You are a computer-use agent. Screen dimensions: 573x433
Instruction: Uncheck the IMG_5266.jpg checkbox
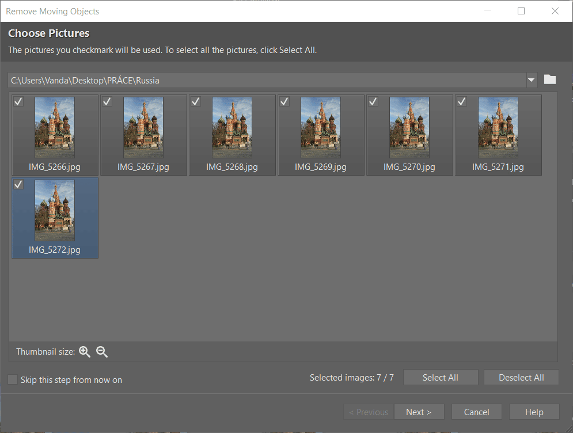click(x=18, y=101)
